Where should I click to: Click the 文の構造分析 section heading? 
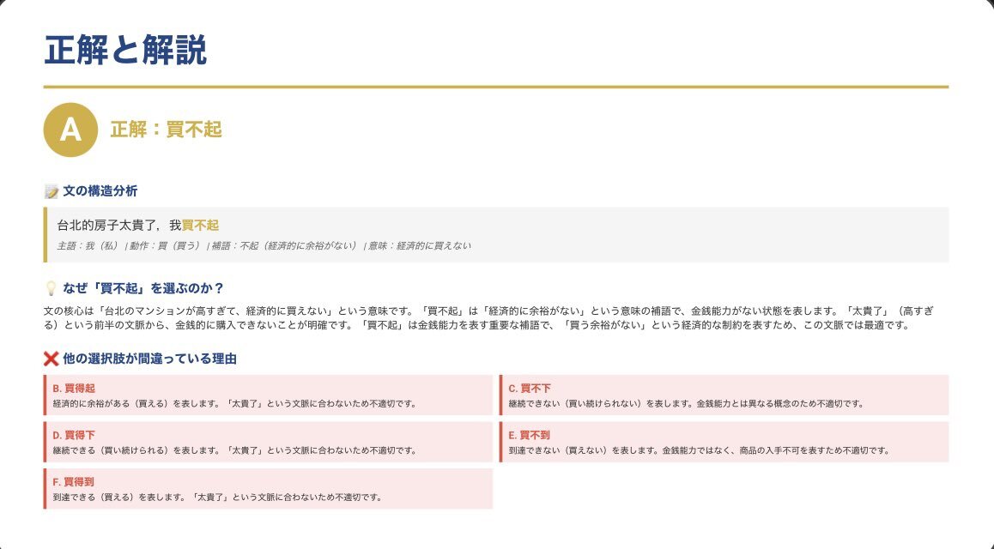(100, 191)
